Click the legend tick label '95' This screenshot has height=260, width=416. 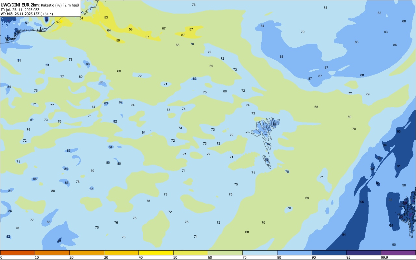point(348,257)
